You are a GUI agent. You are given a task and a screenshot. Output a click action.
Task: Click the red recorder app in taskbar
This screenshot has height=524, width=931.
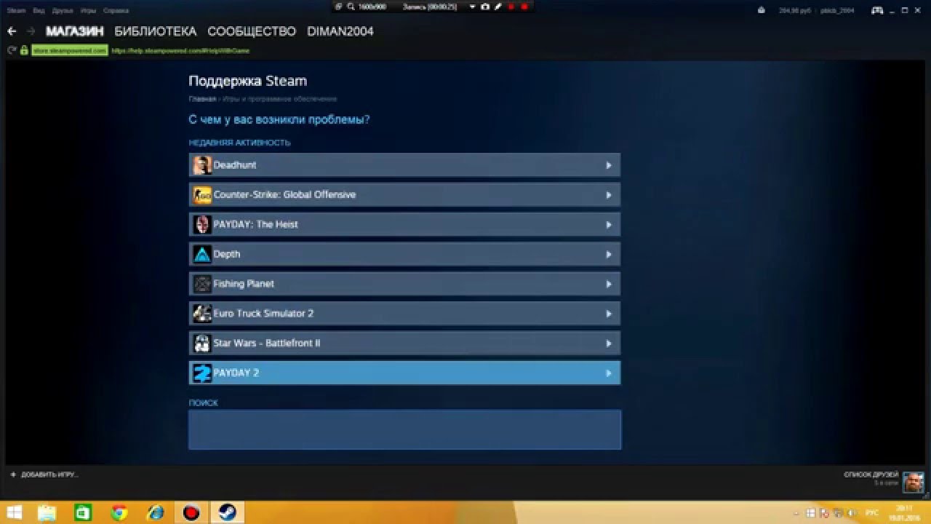click(x=191, y=512)
